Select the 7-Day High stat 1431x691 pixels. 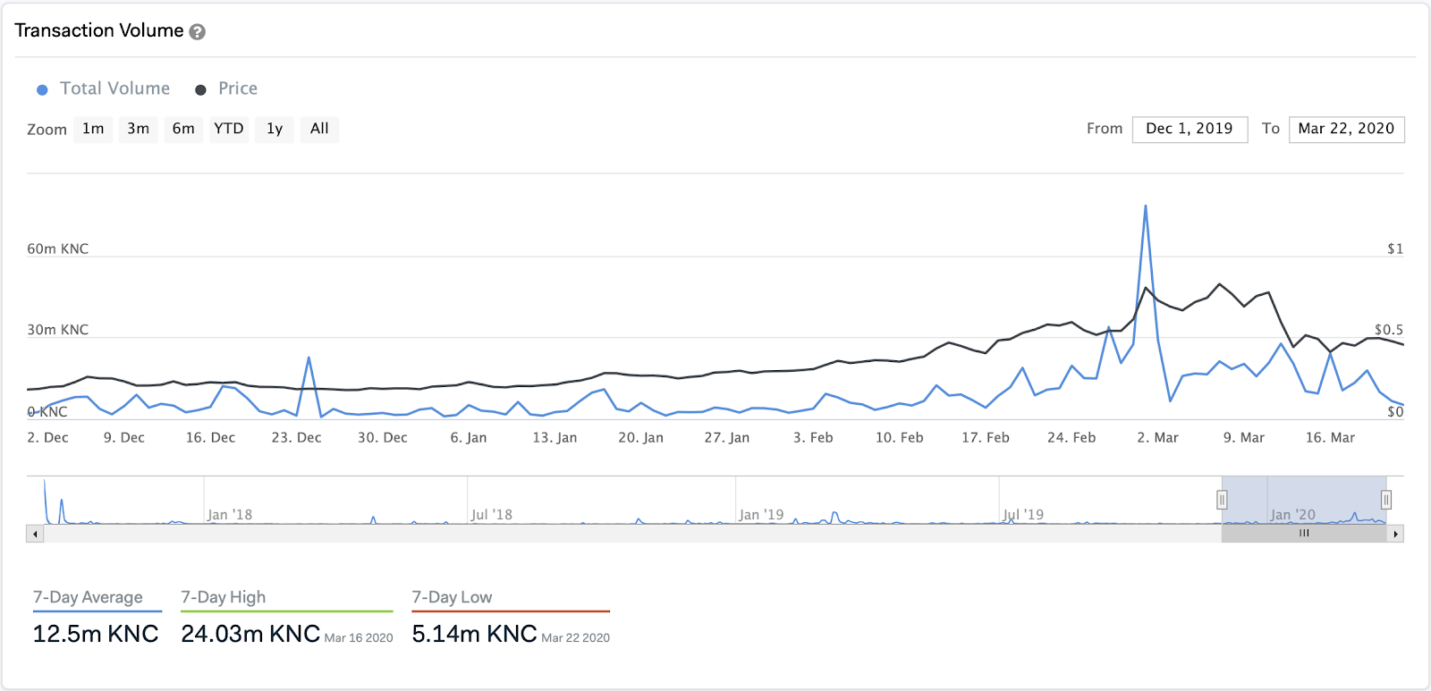click(x=287, y=618)
